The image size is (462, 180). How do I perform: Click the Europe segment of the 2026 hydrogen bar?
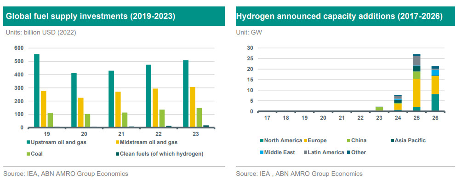tap(435, 85)
